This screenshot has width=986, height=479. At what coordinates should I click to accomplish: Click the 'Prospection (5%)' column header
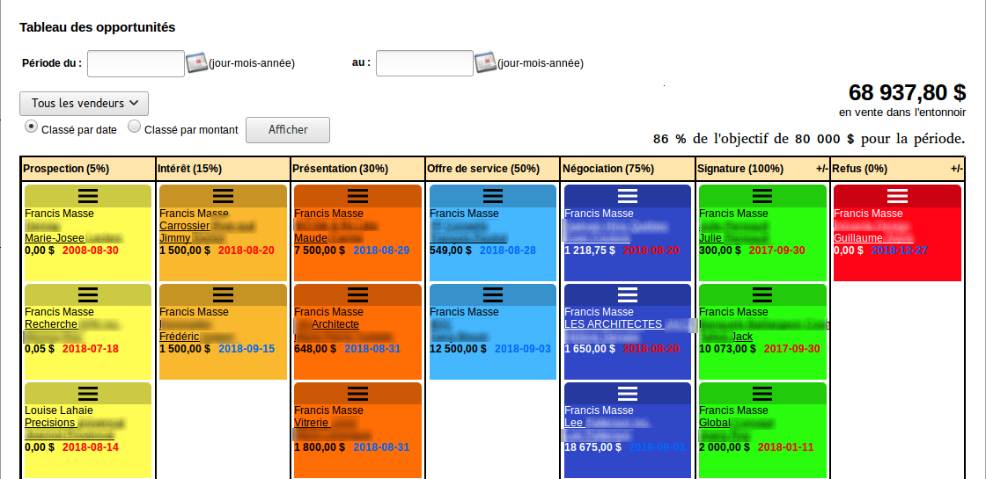point(66,169)
